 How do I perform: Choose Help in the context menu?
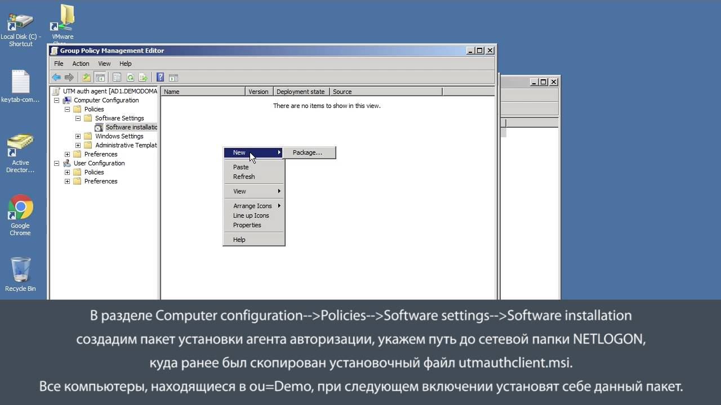point(254,240)
